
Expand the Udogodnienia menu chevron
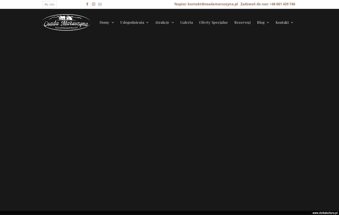[147, 22]
